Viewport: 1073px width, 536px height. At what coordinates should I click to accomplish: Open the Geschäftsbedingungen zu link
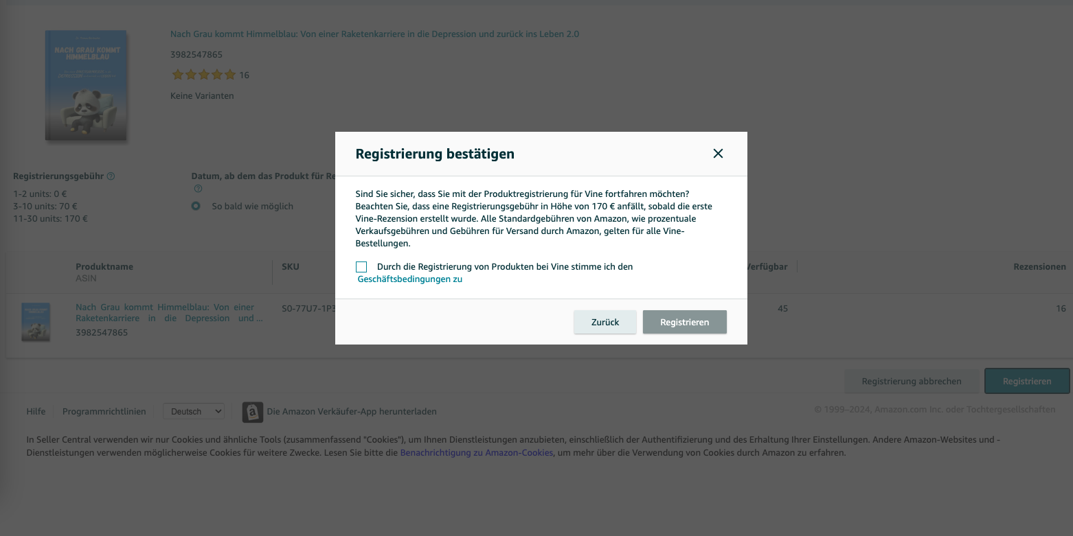[x=410, y=279]
